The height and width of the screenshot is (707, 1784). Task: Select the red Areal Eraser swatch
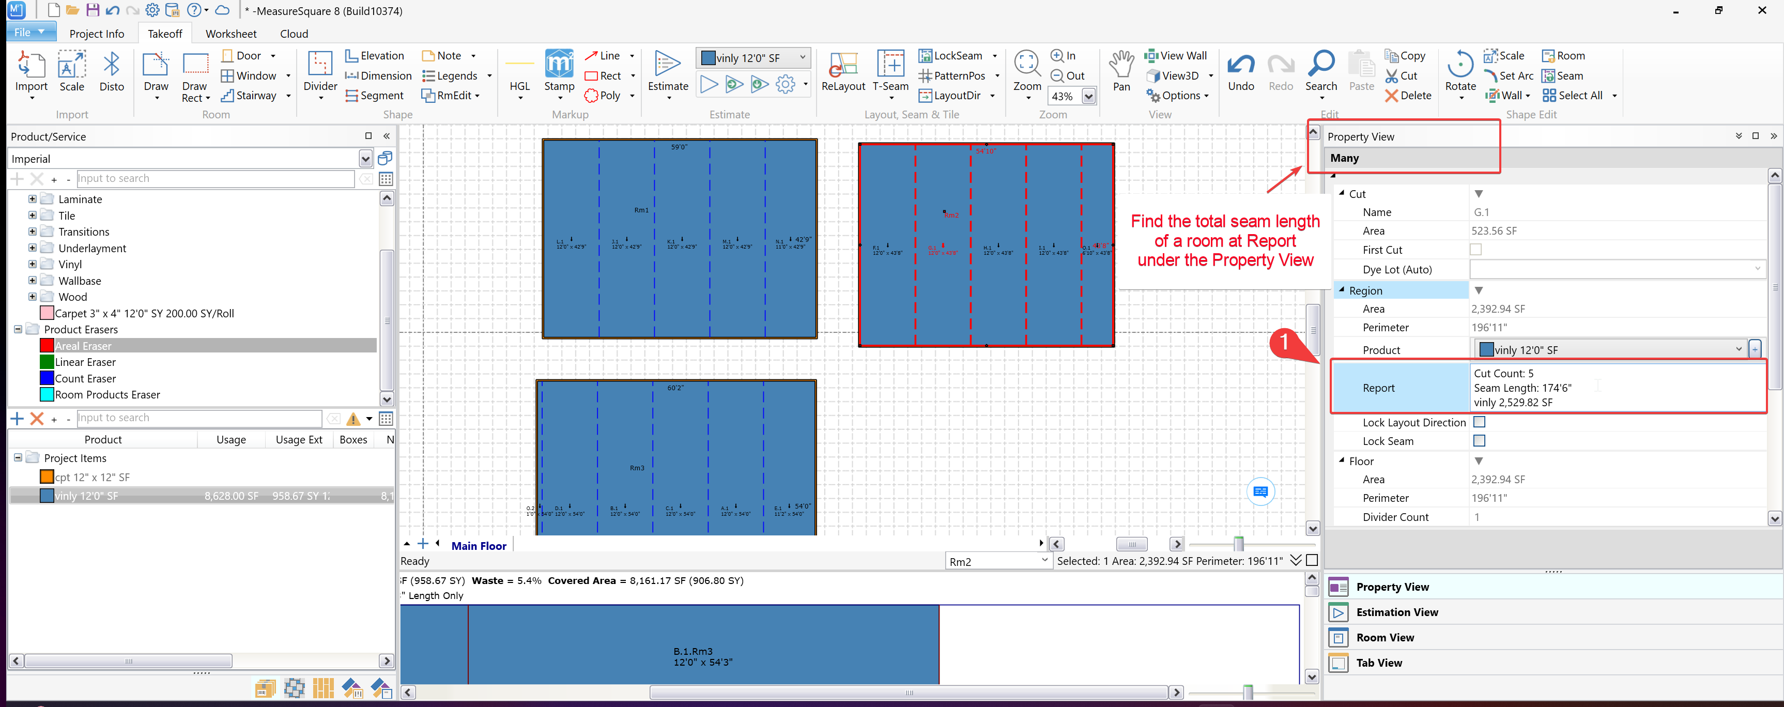(x=47, y=346)
